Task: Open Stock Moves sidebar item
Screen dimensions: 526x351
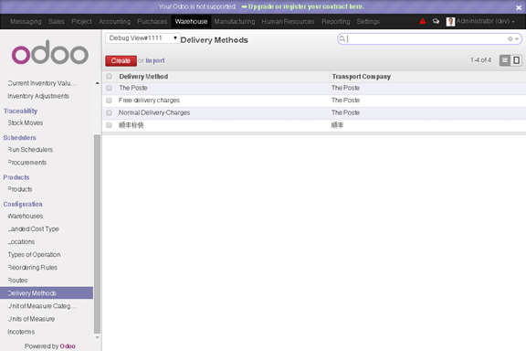Action: (26, 122)
